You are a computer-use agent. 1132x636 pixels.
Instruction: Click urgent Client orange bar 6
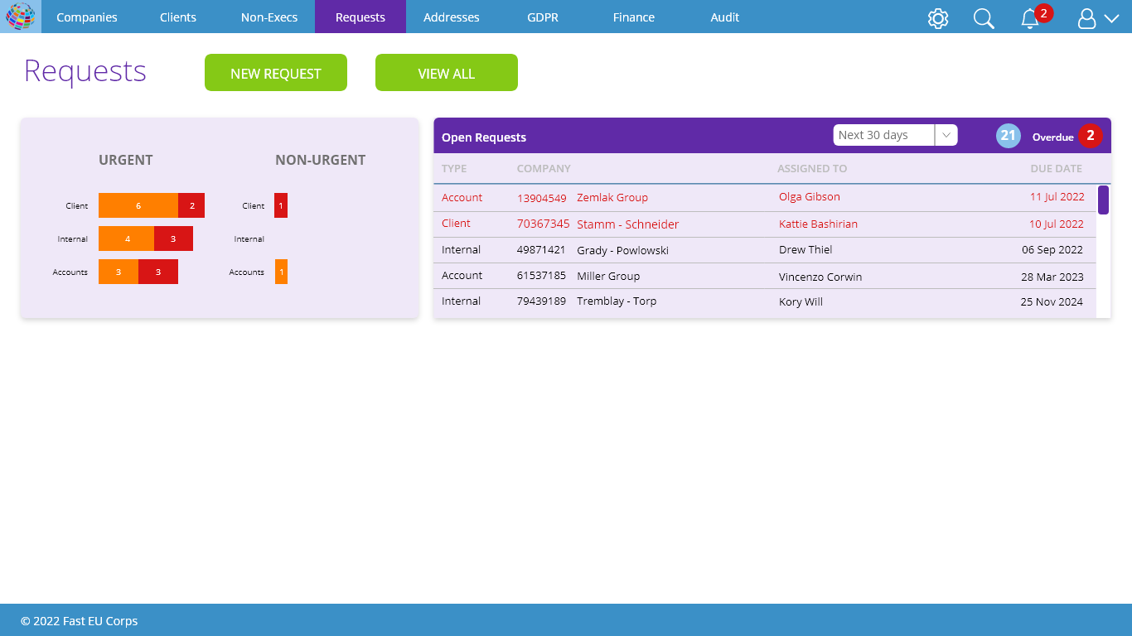(138, 205)
